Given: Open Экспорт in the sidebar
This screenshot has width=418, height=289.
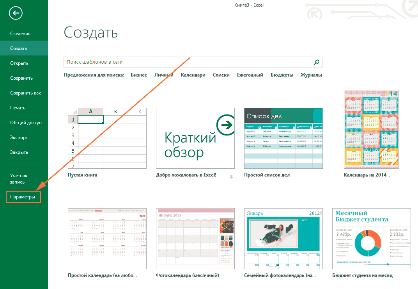Looking at the screenshot, I should click(19, 137).
